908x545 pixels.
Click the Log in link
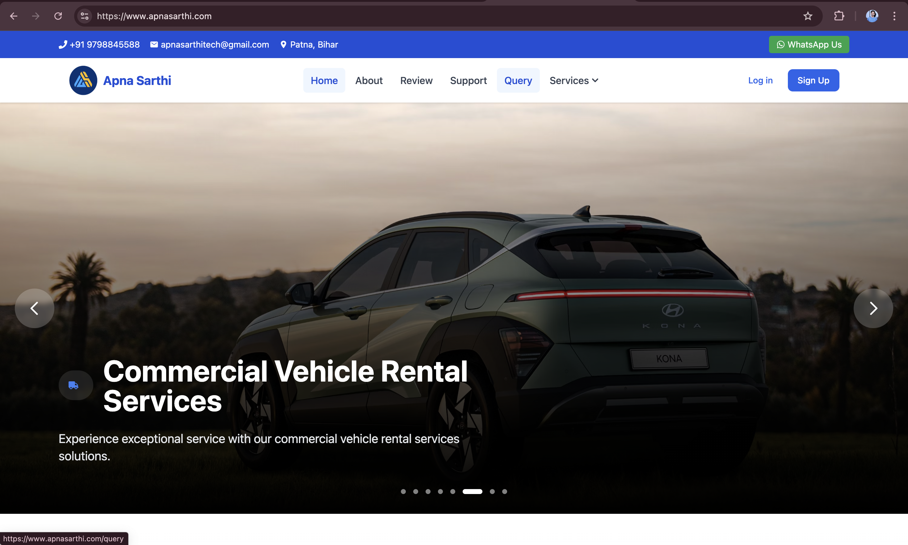click(x=760, y=80)
